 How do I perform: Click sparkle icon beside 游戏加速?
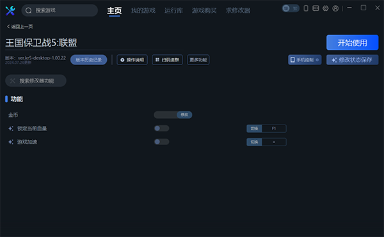pos(11,142)
